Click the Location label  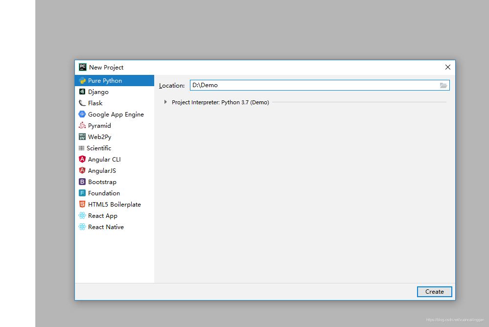[x=172, y=86]
